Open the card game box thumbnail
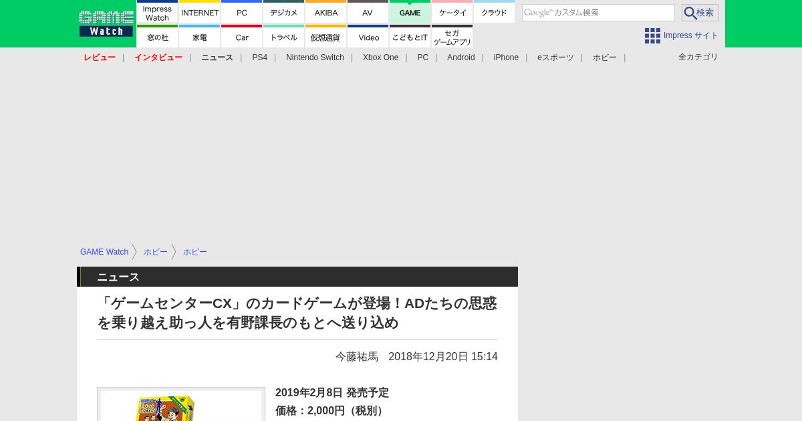The image size is (802, 421). [x=181, y=404]
